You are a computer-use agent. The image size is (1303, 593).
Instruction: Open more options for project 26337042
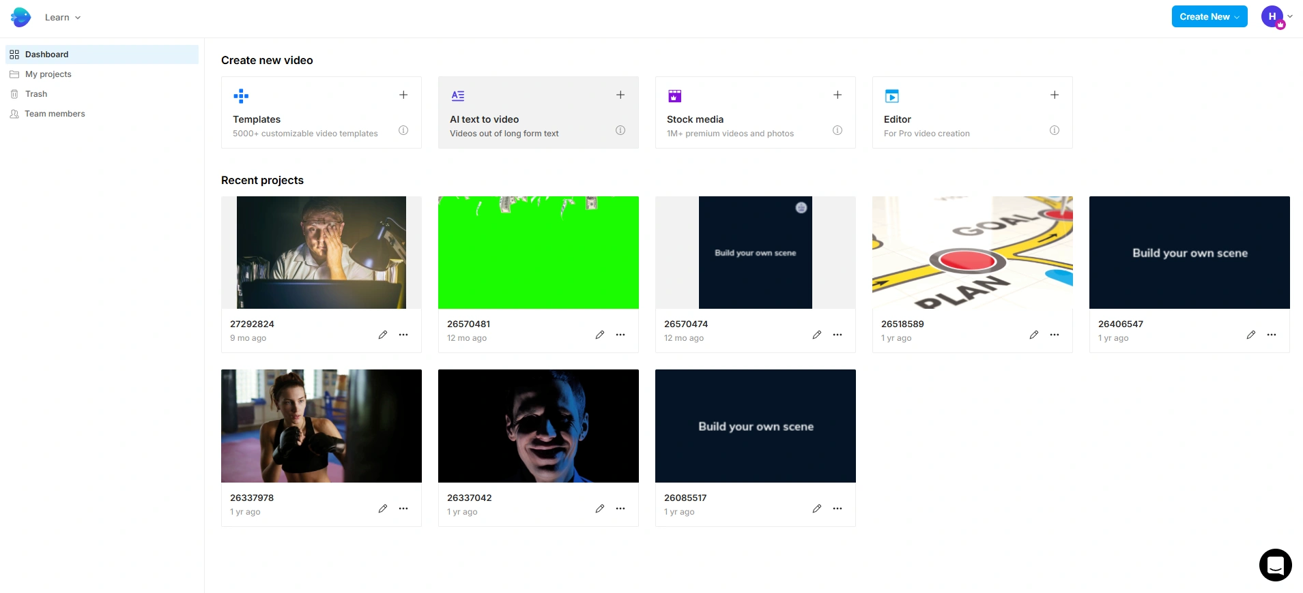tap(620, 508)
